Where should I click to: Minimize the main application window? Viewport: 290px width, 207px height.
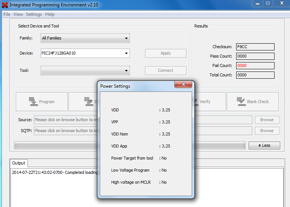(x=258, y=3)
